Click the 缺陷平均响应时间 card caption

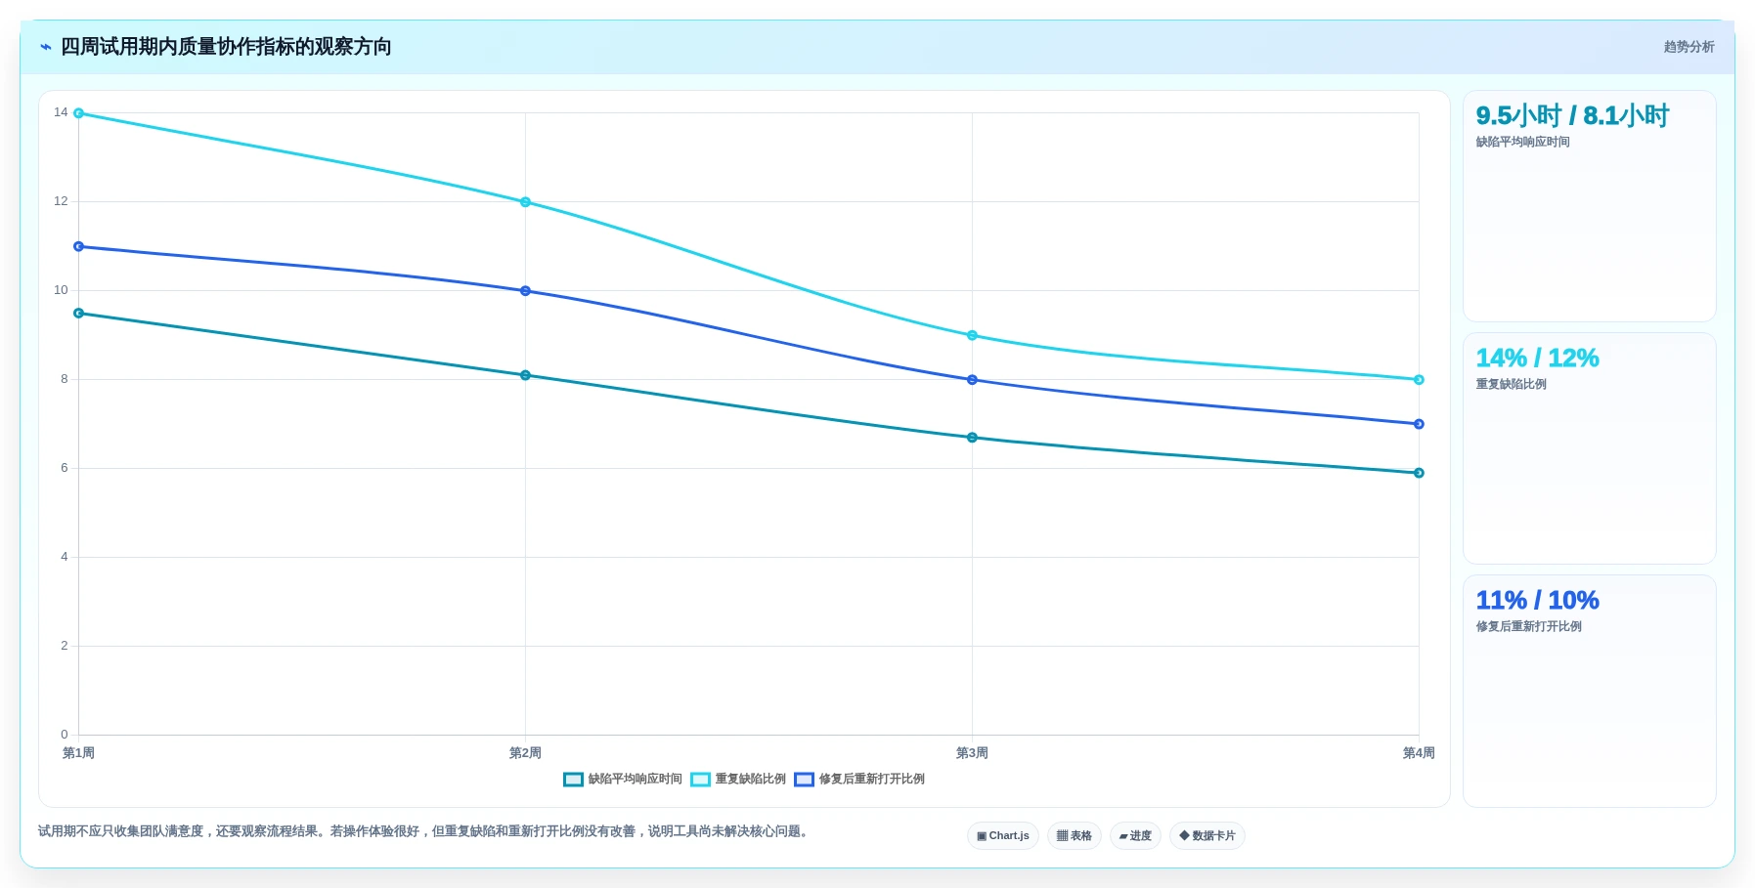[x=1522, y=143]
